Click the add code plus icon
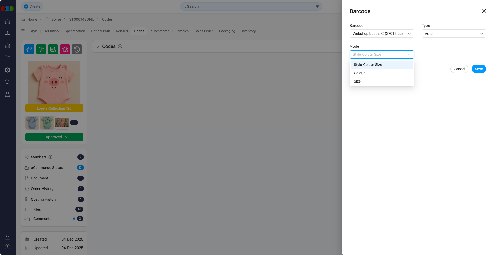Viewport: 494px width, 255px height. [x=120, y=46]
